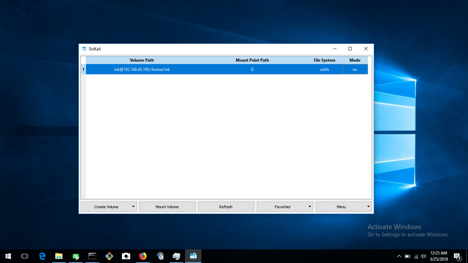This screenshot has height=263, width=468.
Task: Launch Microsoft Edge from the taskbar
Action: pyautogui.click(x=42, y=256)
